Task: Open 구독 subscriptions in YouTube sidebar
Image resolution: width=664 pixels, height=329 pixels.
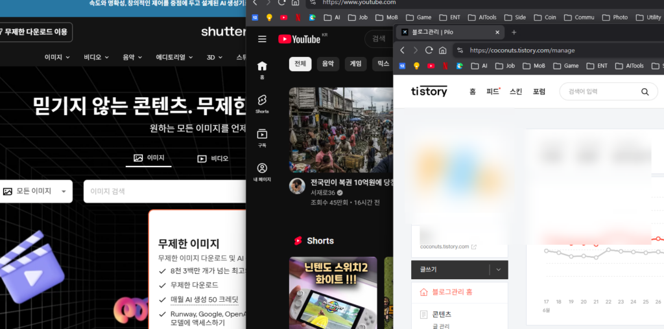Action: (x=262, y=138)
